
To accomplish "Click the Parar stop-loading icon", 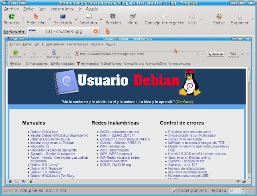I will pyautogui.click(x=67, y=52).
